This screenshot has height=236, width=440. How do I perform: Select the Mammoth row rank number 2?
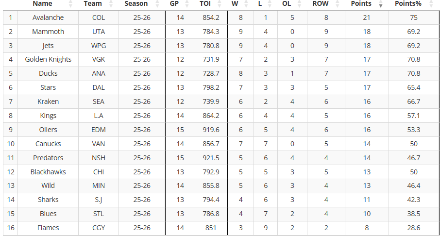pyautogui.click(x=10, y=32)
